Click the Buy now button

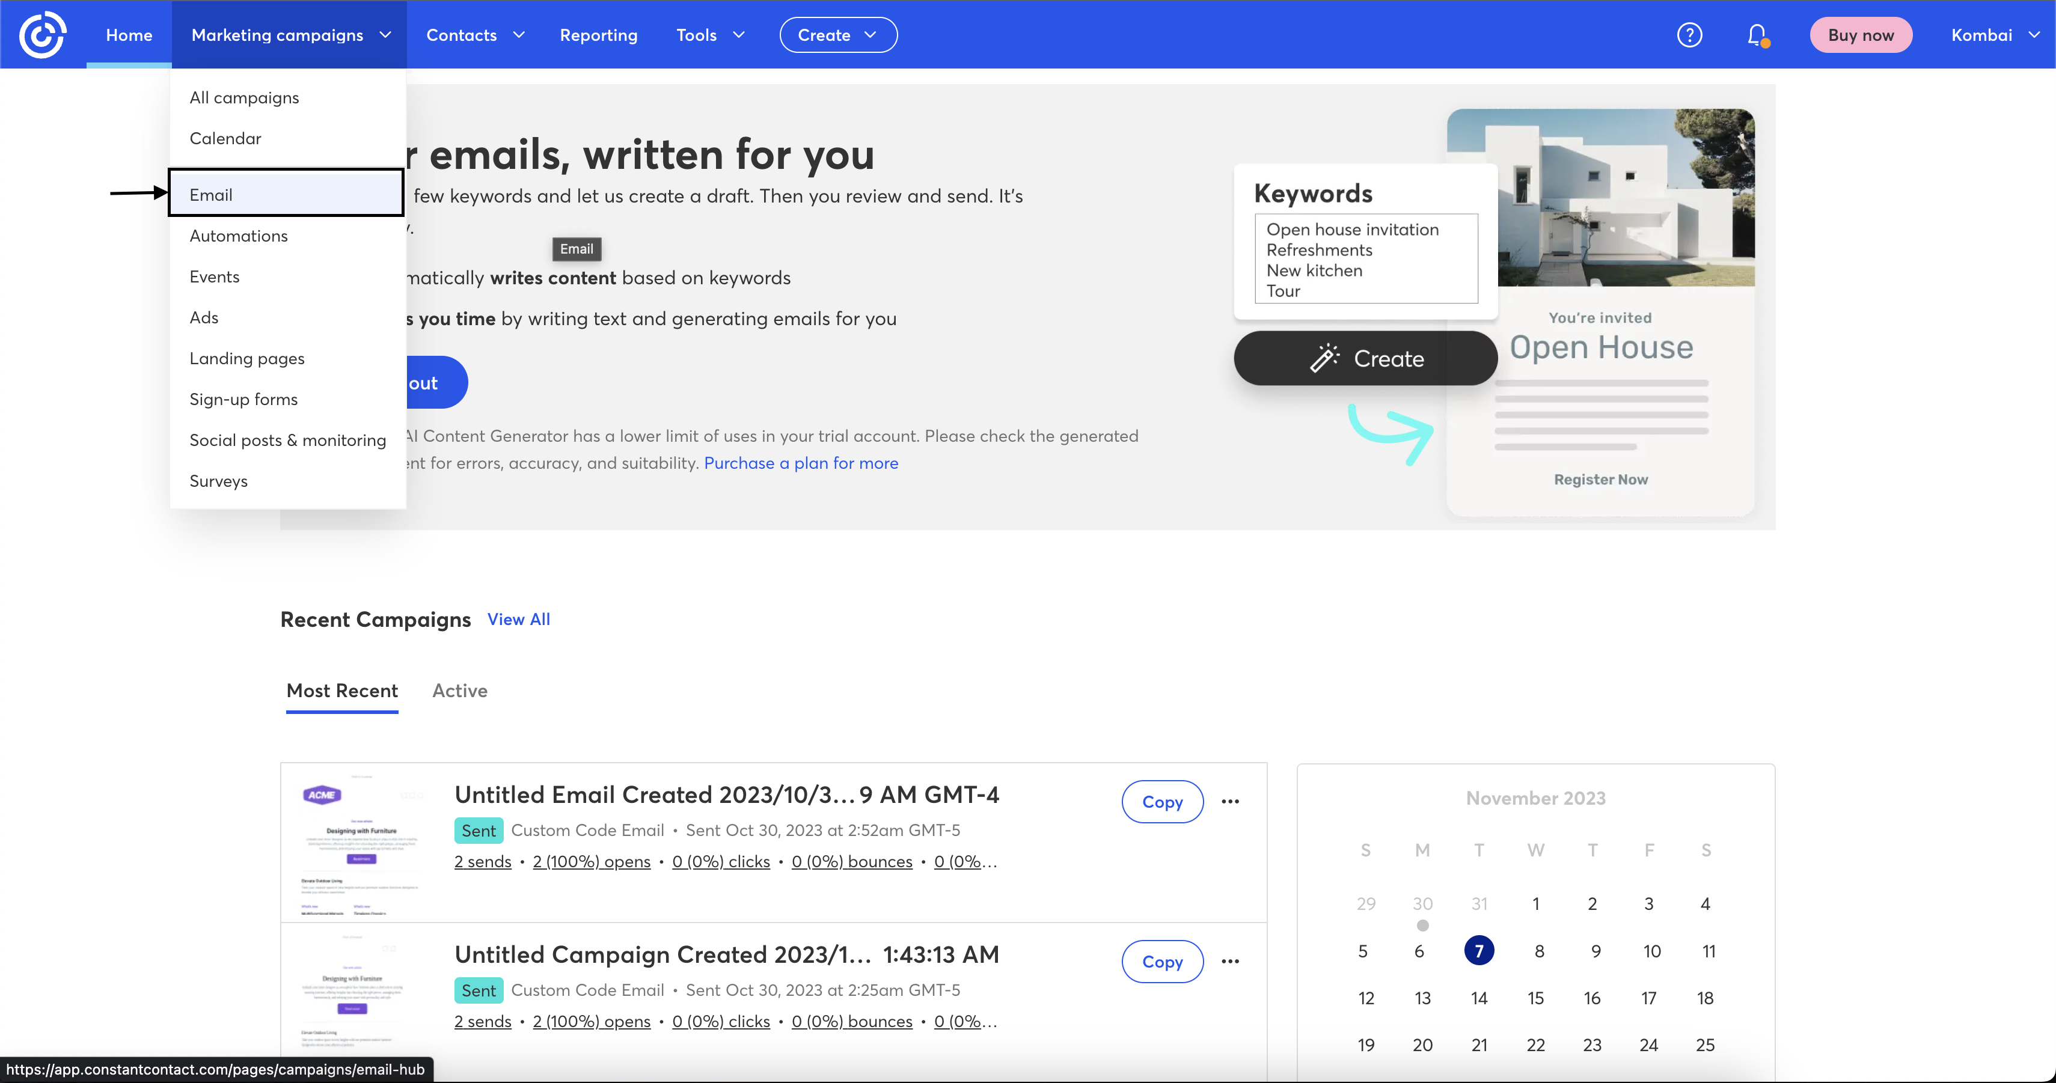1861,35
